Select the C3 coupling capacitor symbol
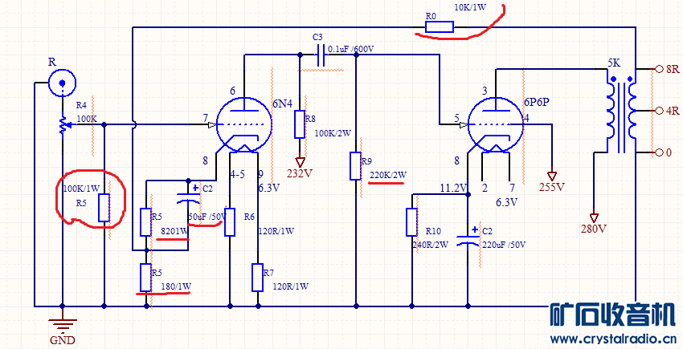 [x=321, y=55]
